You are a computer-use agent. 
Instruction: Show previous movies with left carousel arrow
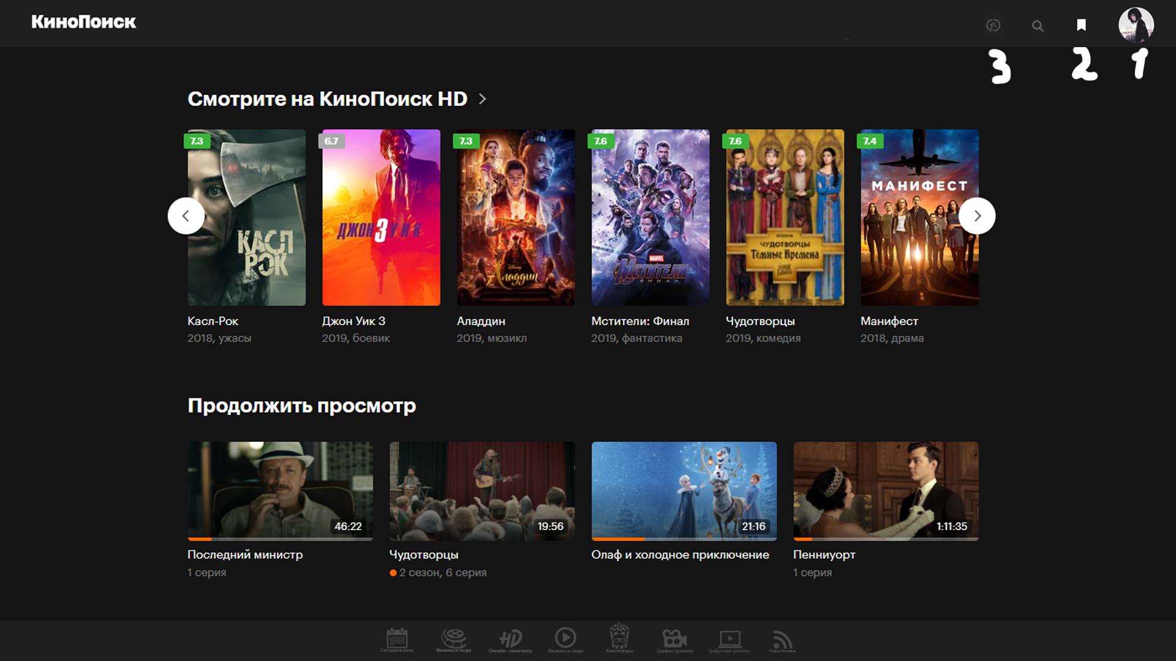(186, 215)
